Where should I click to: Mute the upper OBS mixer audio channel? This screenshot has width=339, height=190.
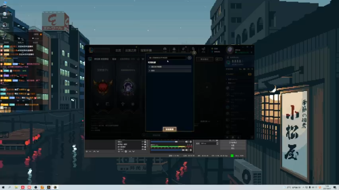[x=186, y=142]
